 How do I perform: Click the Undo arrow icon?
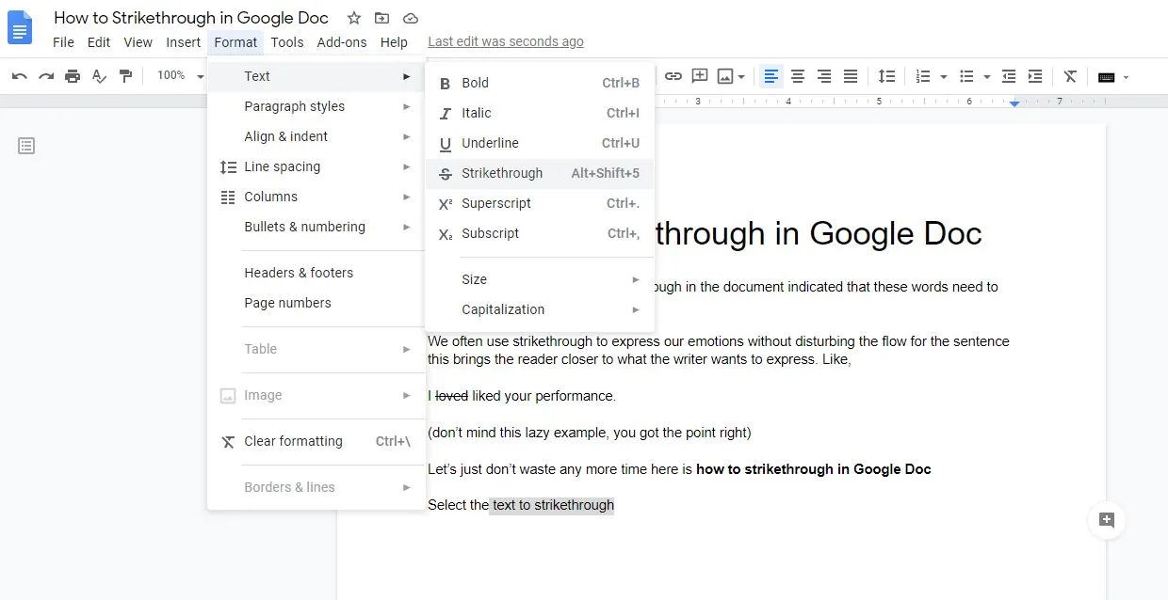pyautogui.click(x=20, y=76)
